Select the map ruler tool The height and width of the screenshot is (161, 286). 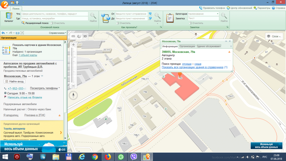(73, 36)
